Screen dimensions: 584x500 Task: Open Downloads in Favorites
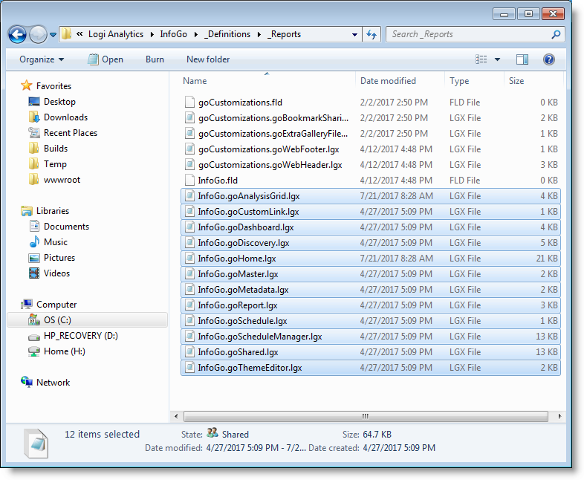tap(65, 117)
